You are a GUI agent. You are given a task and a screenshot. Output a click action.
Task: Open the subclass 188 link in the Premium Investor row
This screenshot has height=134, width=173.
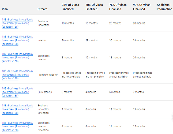[17, 75]
